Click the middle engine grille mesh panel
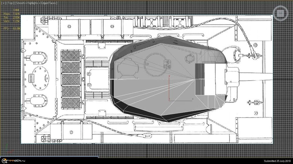The width and height of the screenshot is (293, 164). click(71, 79)
